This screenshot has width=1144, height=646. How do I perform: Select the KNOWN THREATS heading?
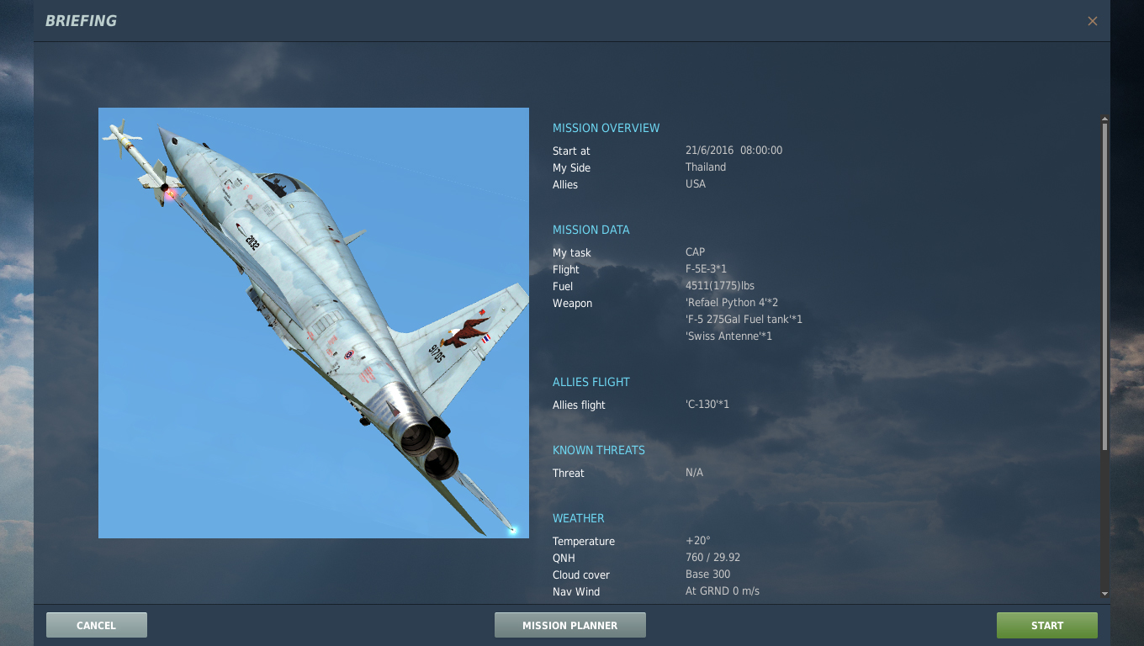598,450
